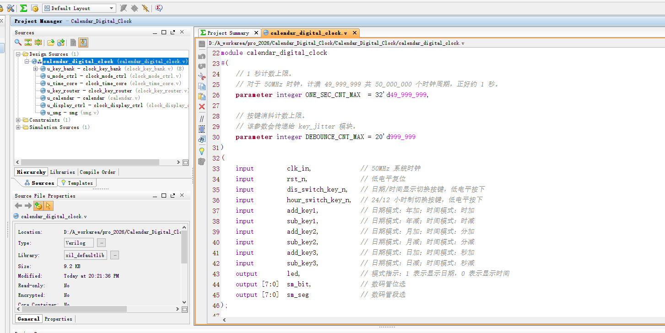Click the red X Delete icon in editor sidebar
The width and height of the screenshot is (665, 333).
[x=202, y=107]
